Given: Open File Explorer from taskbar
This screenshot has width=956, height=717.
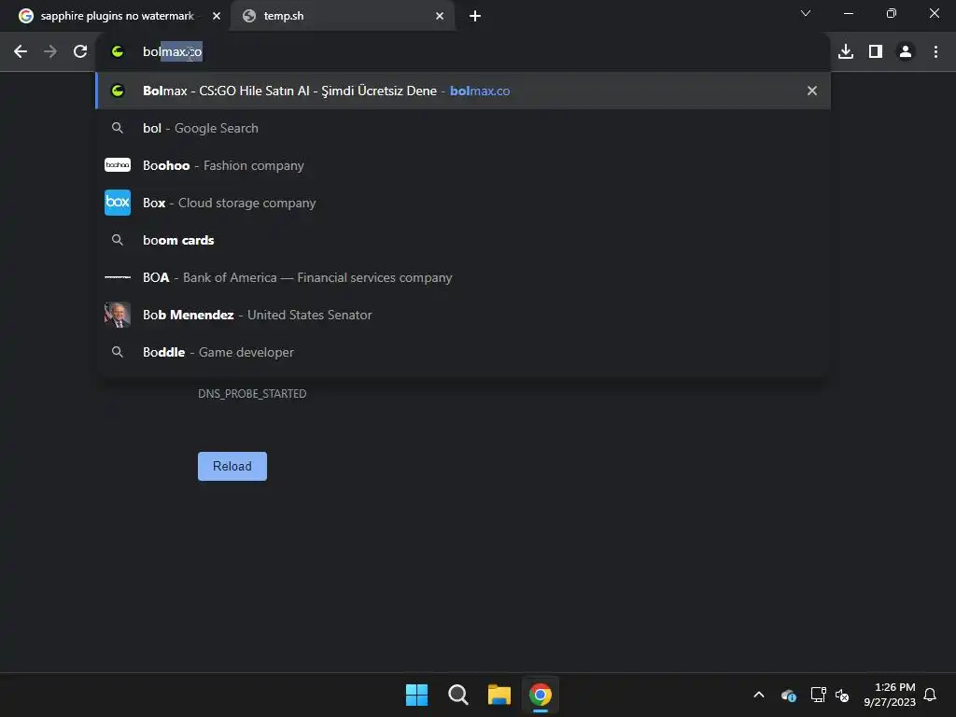Looking at the screenshot, I should [499, 695].
